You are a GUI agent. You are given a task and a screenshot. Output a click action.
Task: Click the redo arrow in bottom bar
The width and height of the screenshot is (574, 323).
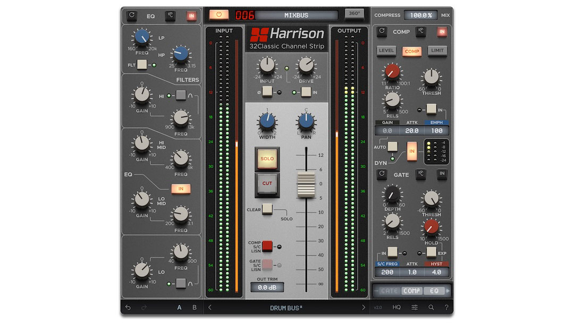(144, 307)
